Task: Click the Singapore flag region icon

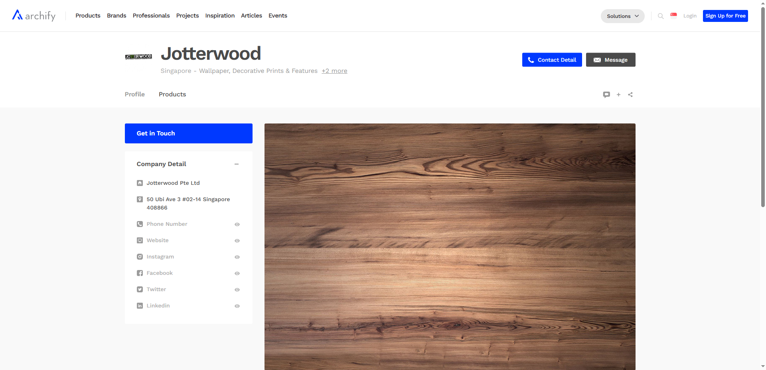Action: 673,16
